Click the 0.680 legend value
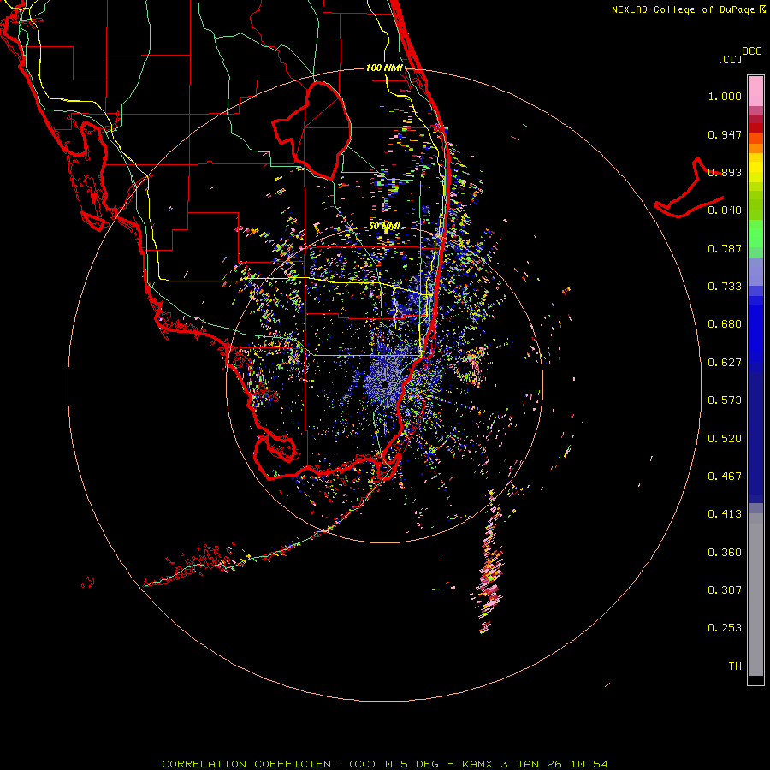The width and height of the screenshot is (770, 770). pos(725,324)
